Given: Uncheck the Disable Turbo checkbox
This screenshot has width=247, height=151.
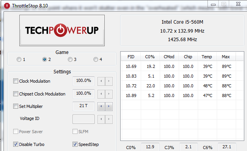Looking at the screenshot, I should (x=16, y=144).
